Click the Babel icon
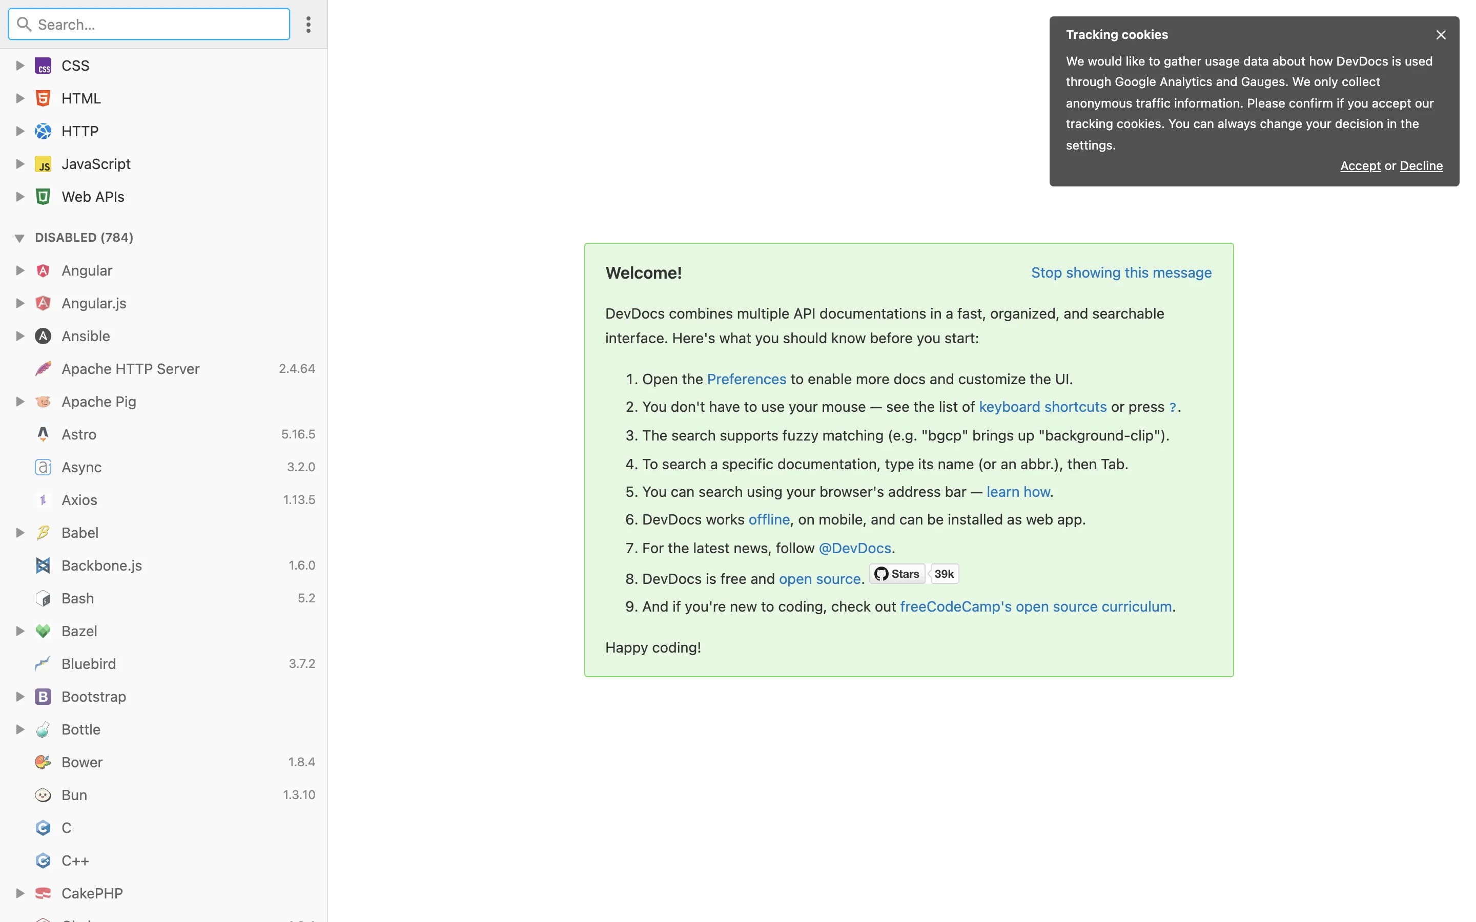The width and height of the screenshot is (1476, 922). 43,532
